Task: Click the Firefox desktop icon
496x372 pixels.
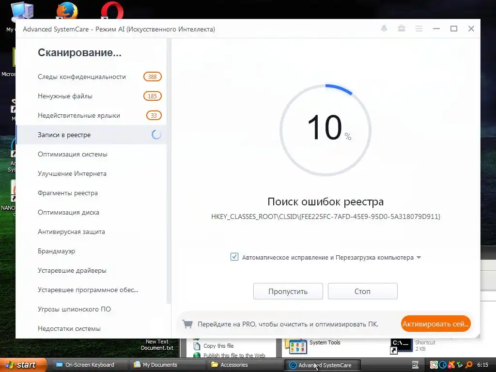Action: [x=67, y=11]
